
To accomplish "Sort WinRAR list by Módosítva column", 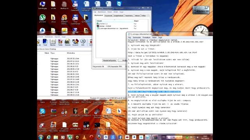I will point(71,53).
